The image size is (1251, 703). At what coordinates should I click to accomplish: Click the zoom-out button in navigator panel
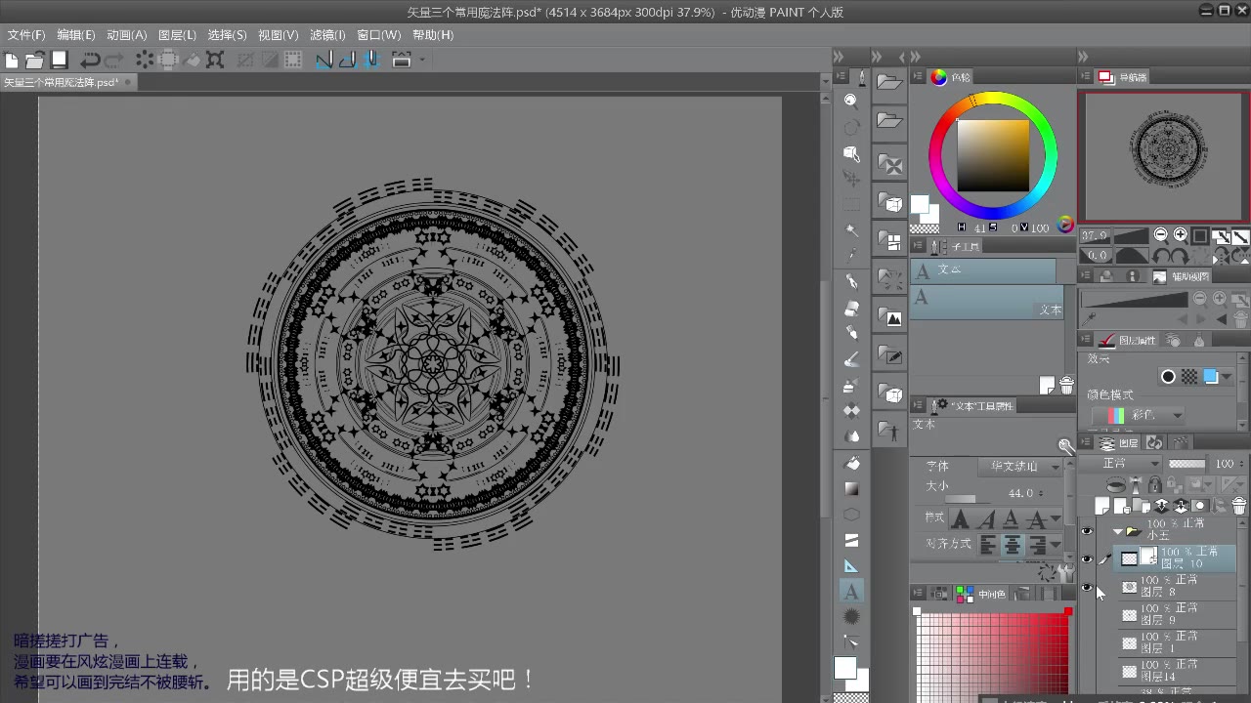(x=1160, y=234)
